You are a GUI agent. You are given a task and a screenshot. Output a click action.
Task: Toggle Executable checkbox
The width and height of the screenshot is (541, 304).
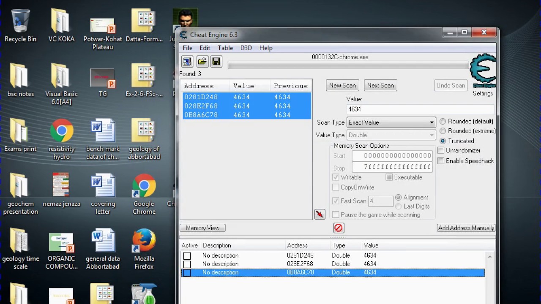tap(389, 177)
